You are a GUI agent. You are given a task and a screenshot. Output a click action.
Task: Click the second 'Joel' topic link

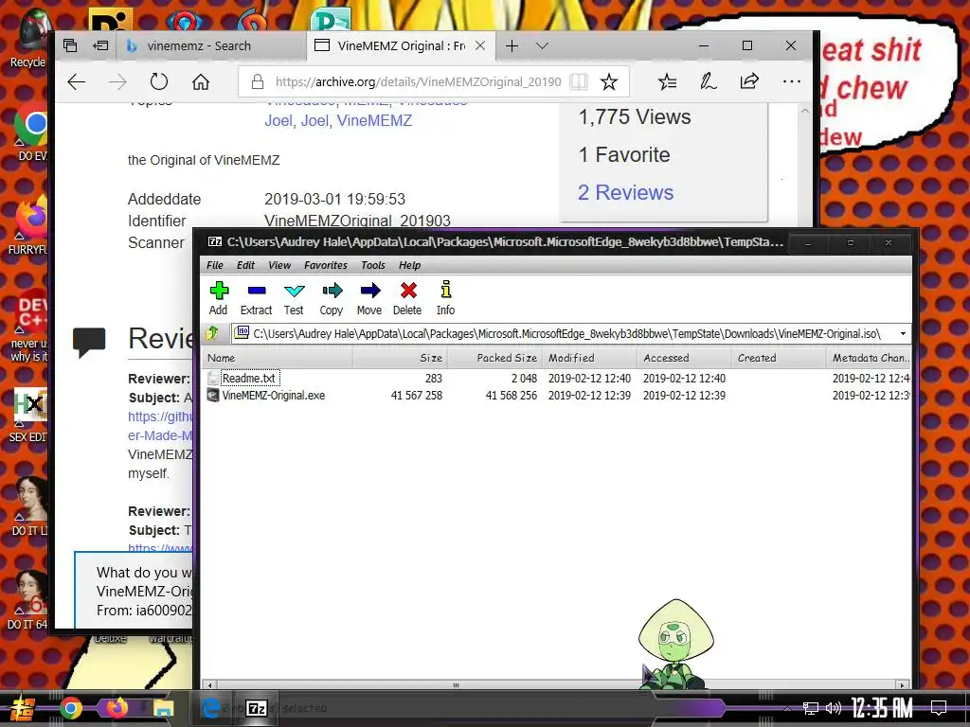click(314, 120)
